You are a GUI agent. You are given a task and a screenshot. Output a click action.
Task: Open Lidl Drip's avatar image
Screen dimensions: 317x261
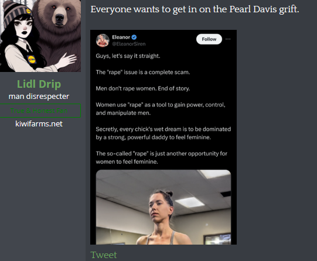(x=40, y=36)
